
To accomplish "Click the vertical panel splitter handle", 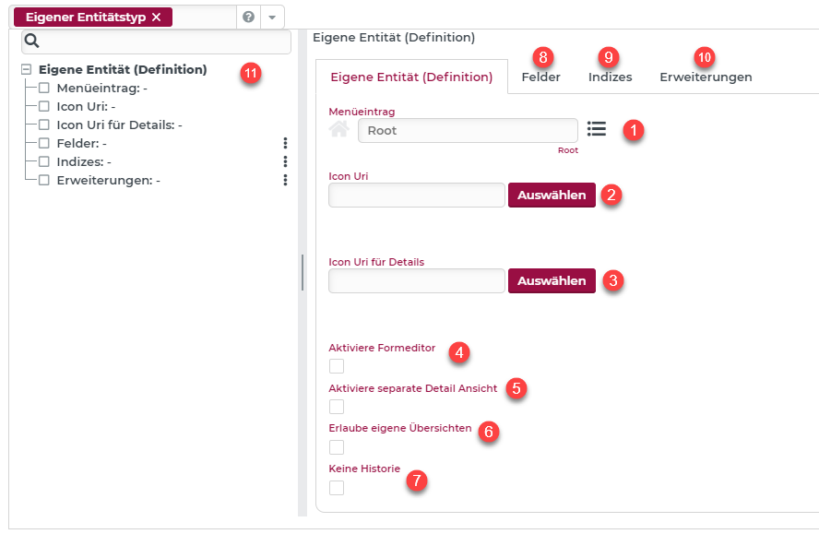I will coord(302,273).
